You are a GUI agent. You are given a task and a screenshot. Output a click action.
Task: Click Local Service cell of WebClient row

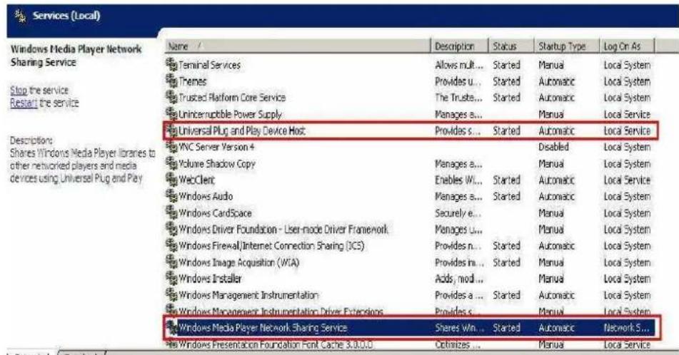click(x=627, y=180)
